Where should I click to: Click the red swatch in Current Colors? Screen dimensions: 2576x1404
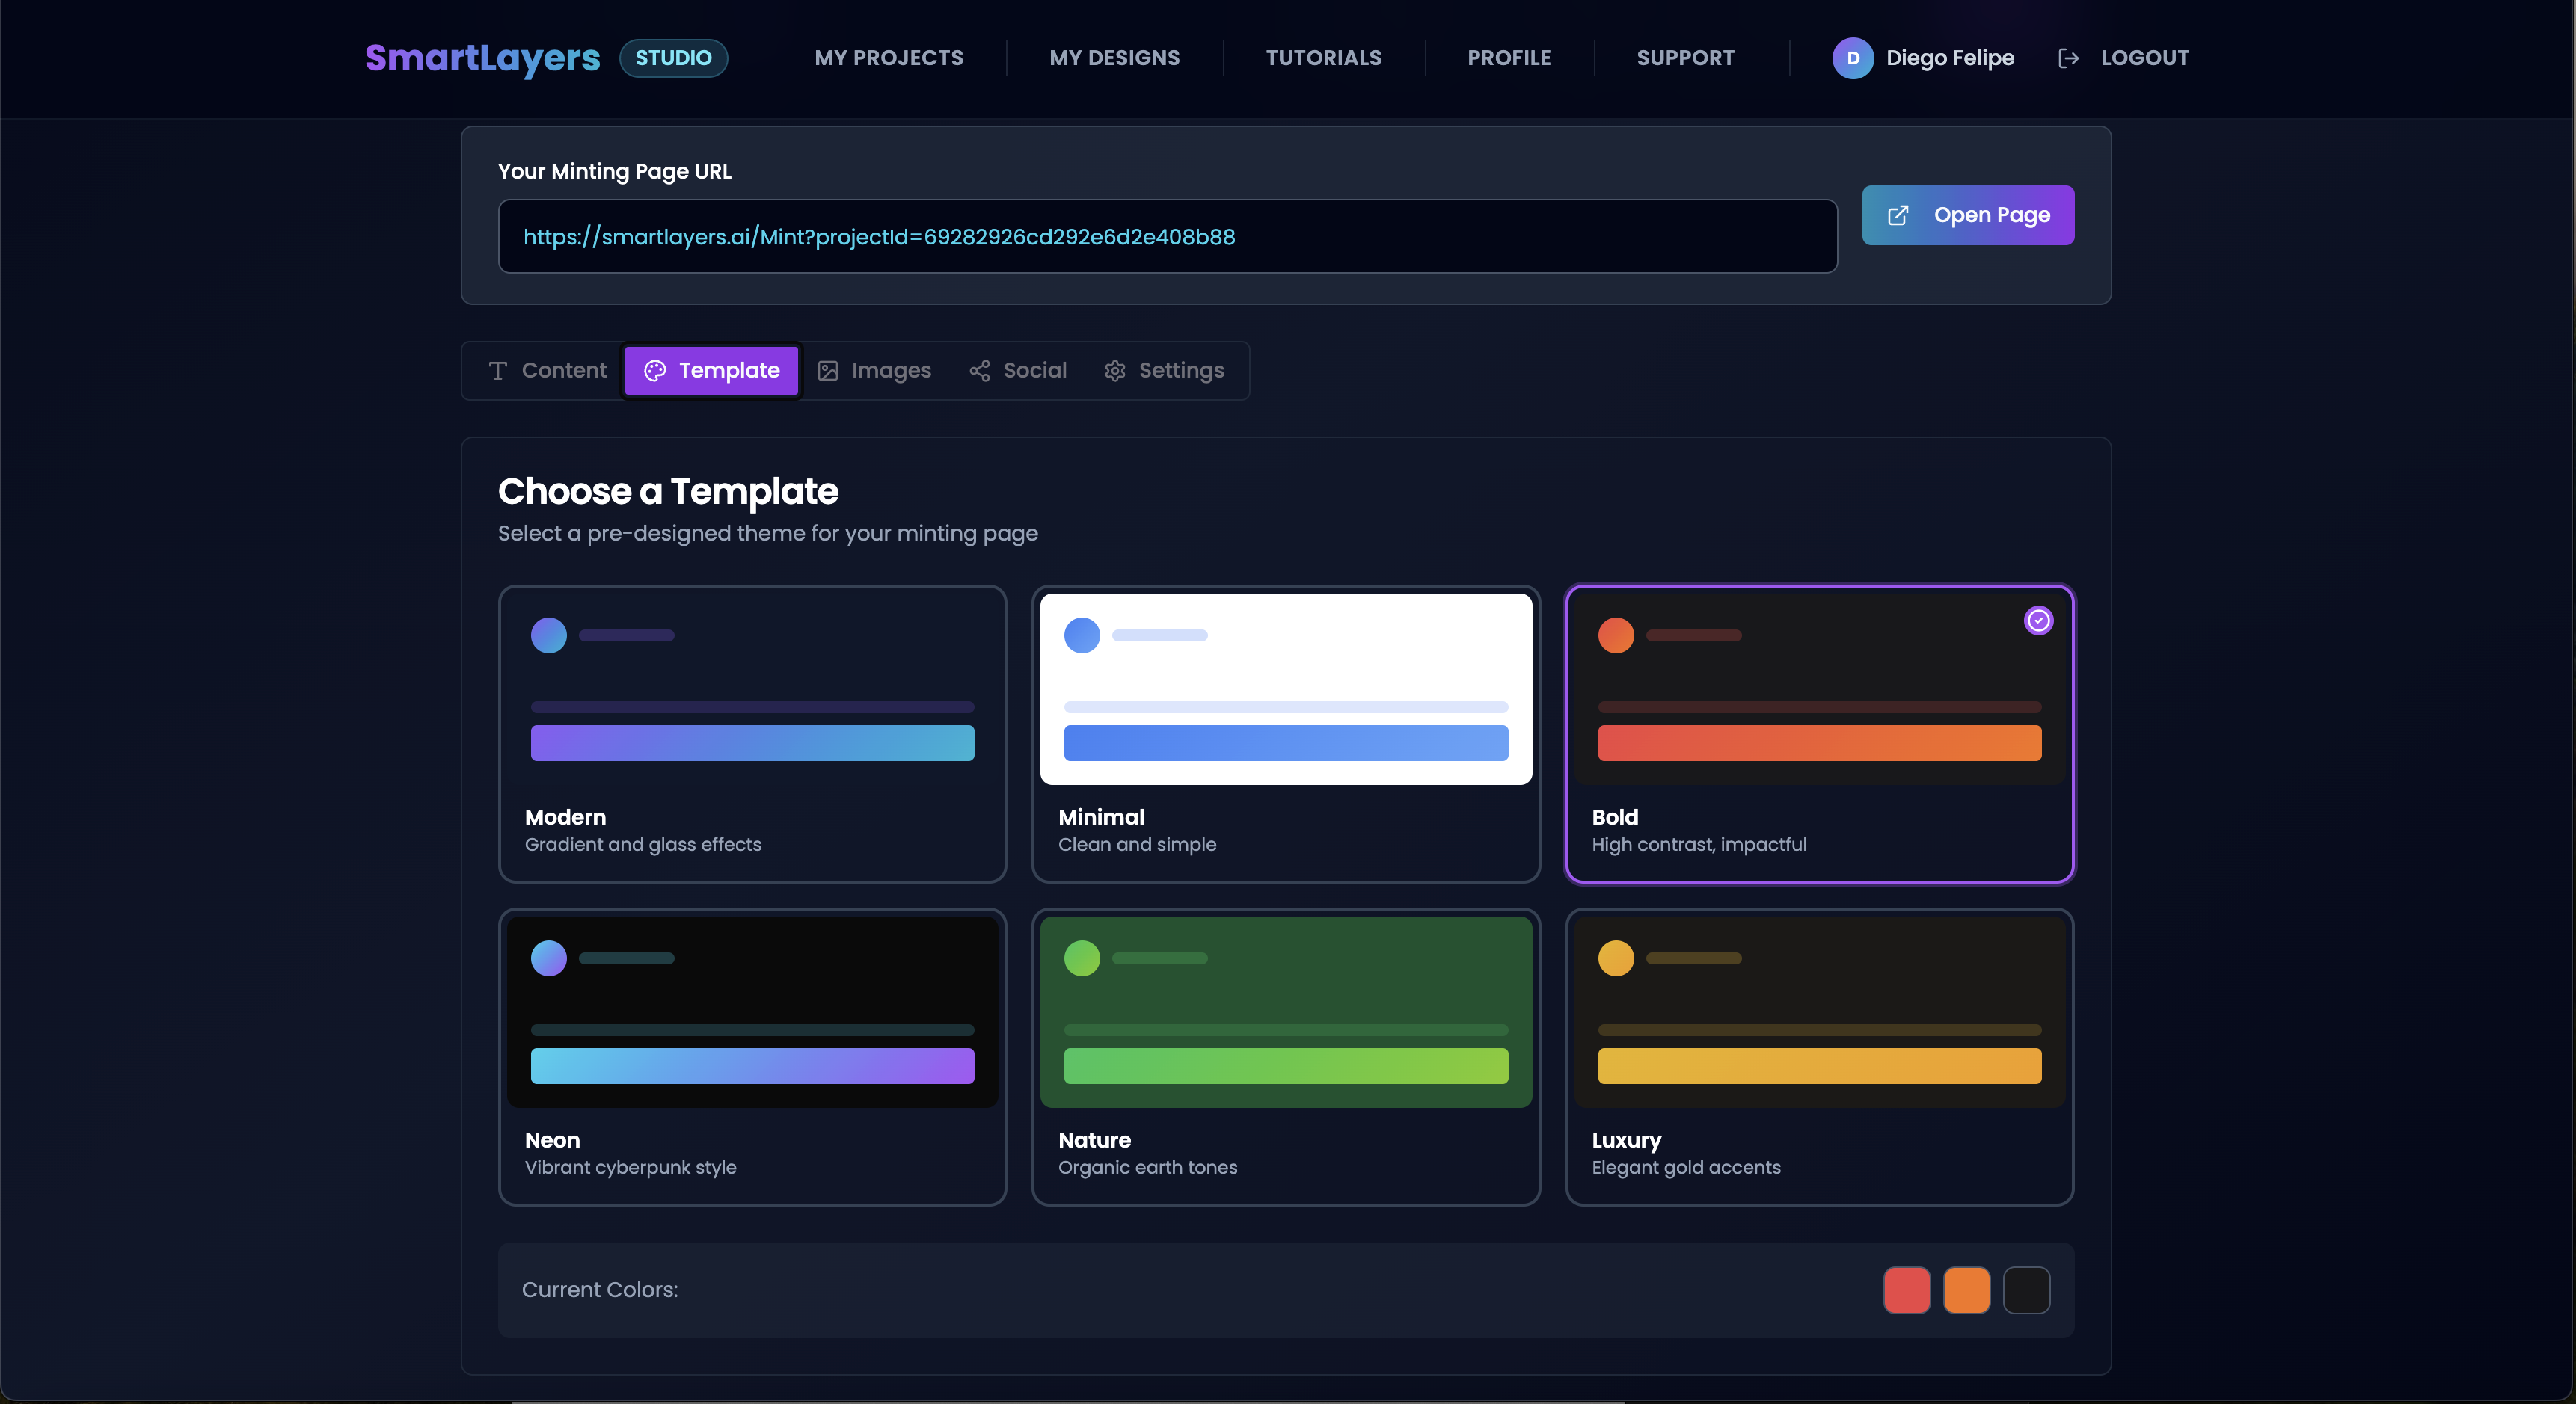(1906, 1290)
